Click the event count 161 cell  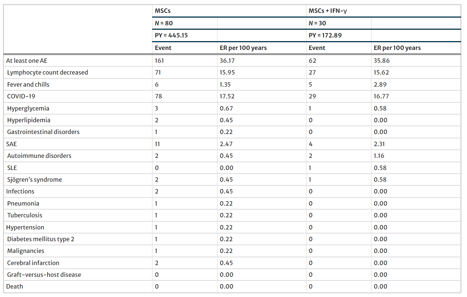click(159, 61)
